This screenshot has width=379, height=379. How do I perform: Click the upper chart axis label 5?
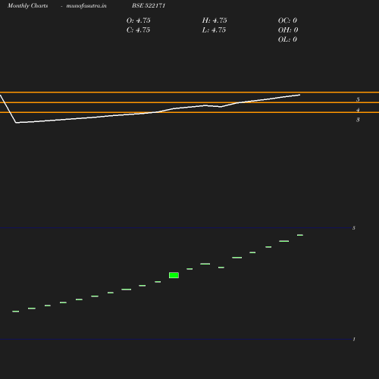click(358, 99)
